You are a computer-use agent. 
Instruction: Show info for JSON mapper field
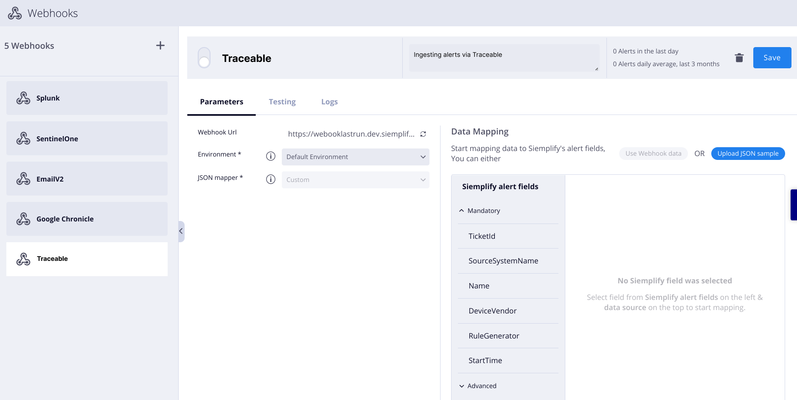click(x=271, y=179)
